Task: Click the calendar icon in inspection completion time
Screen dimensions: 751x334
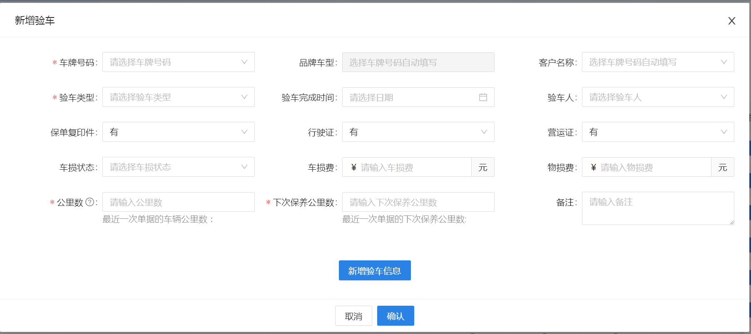Action: [483, 97]
